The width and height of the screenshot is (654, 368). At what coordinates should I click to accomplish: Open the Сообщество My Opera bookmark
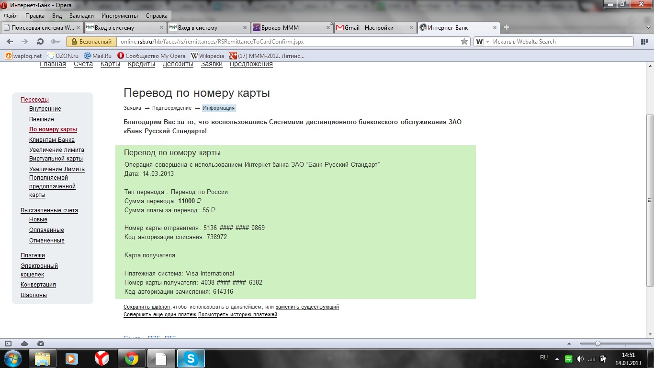tap(151, 56)
